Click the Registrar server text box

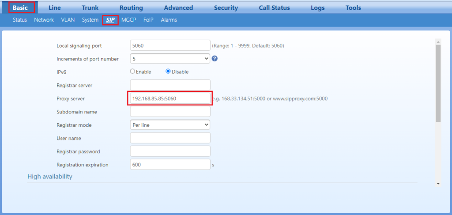pyautogui.click(x=170, y=85)
